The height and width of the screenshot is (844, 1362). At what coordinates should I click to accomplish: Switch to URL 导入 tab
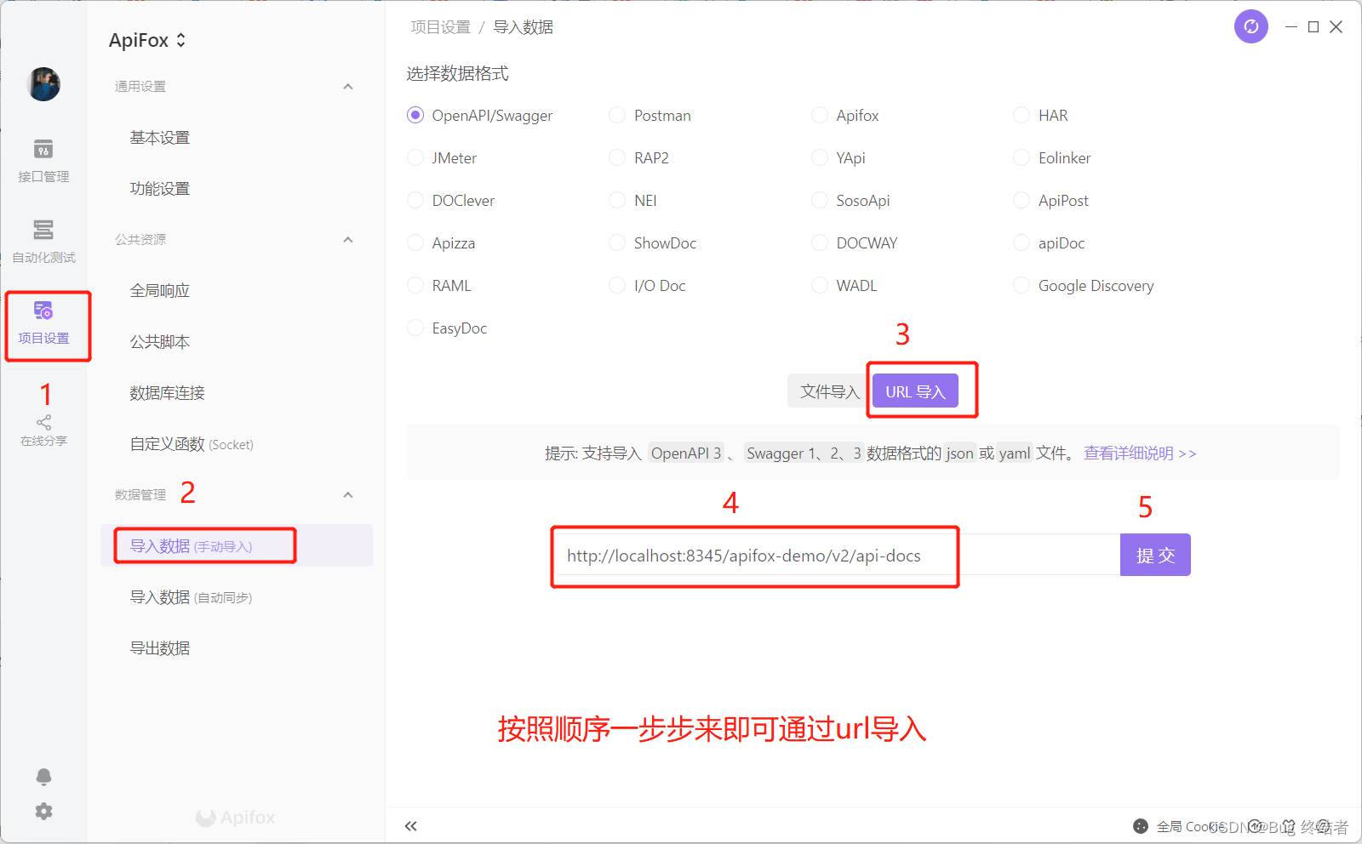tap(915, 391)
